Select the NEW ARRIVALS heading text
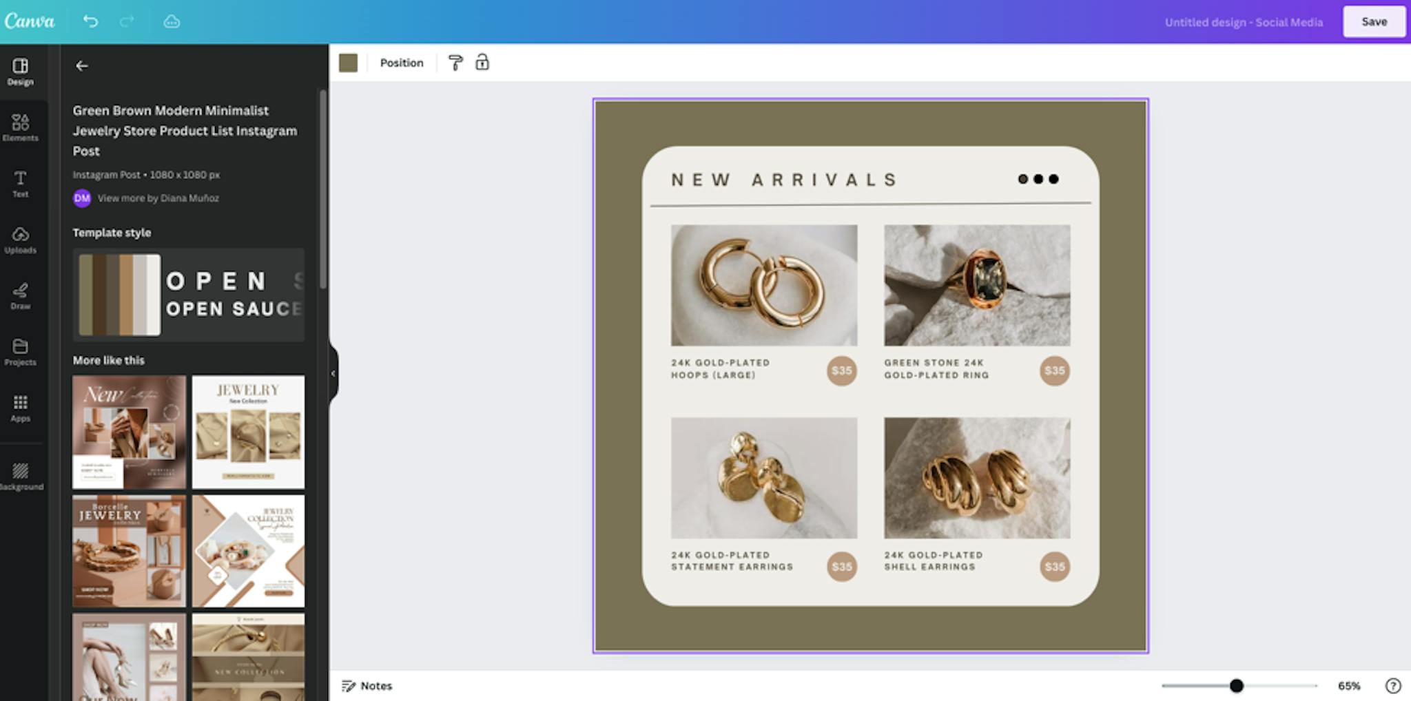This screenshot has height=701, width=1411. point(785,180)
